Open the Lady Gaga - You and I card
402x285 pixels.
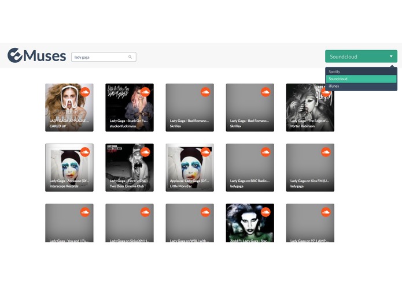(x=69, y=223)
